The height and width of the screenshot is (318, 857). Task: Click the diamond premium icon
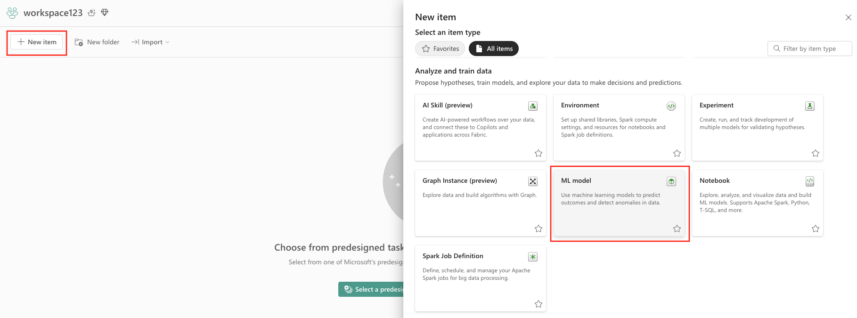(105, 13)
